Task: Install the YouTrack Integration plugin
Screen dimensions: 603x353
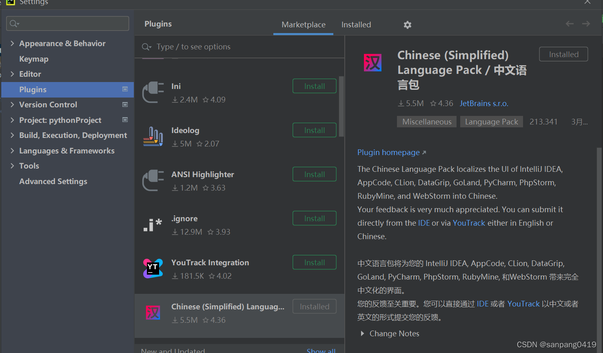Action: tap(315, 262)
